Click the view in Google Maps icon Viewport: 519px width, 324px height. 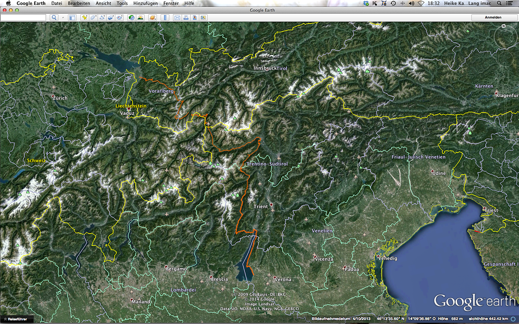203,18
